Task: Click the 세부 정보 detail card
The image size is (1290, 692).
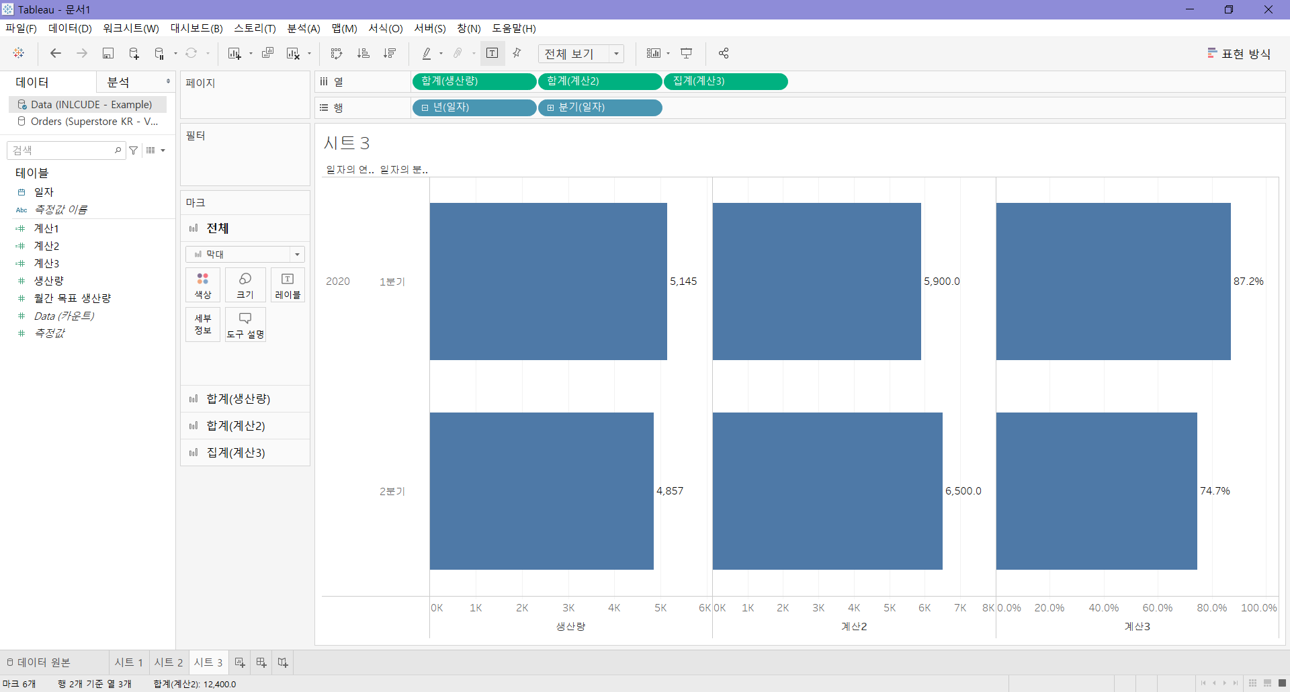Action: tap(203, 325)
